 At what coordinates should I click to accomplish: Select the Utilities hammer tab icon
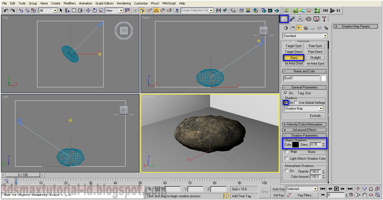point(324,19)
